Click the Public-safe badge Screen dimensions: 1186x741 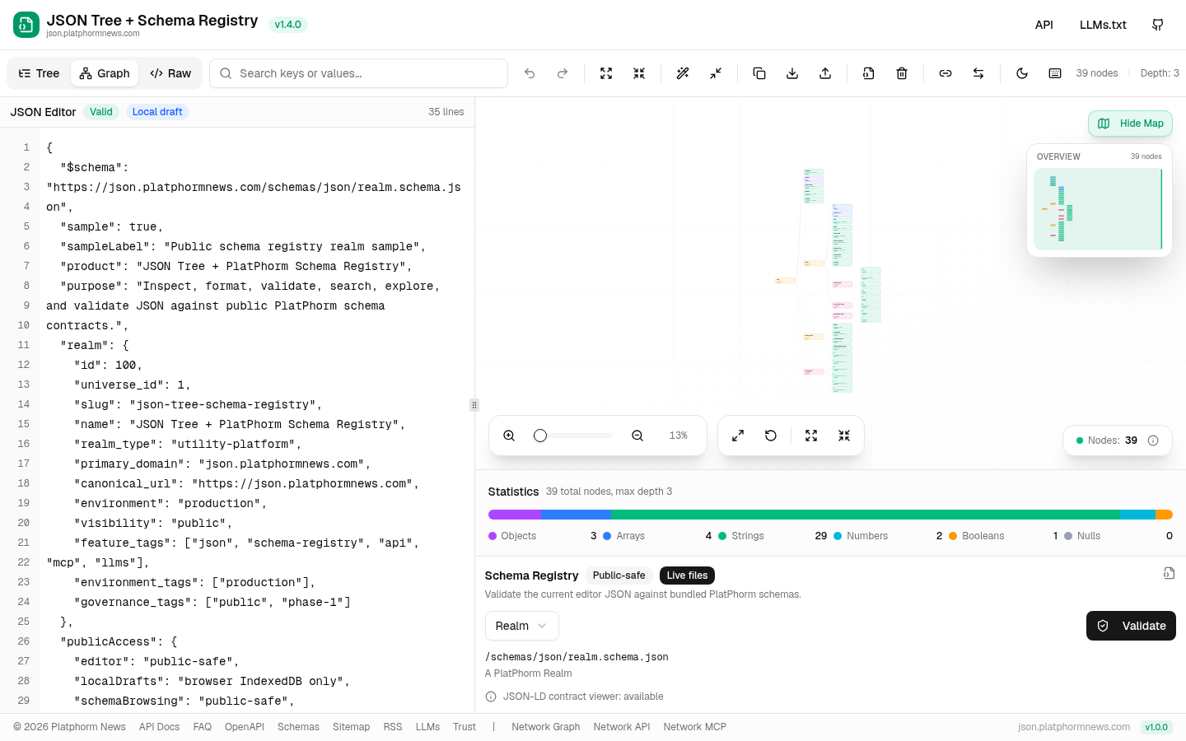619,576
